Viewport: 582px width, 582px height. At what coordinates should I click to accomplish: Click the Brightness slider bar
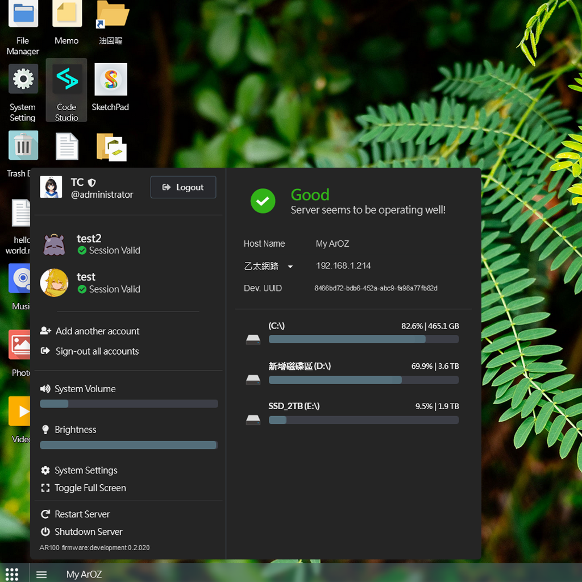coord(128,445)
